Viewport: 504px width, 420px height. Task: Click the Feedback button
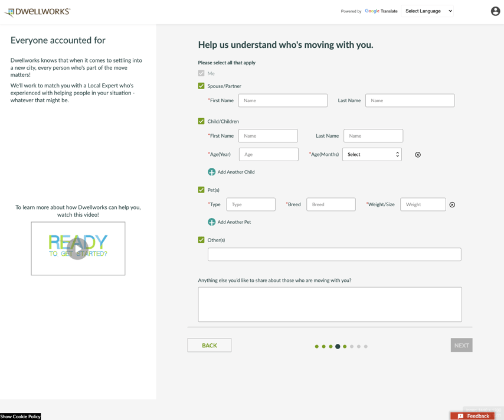(x=473, y=416)
